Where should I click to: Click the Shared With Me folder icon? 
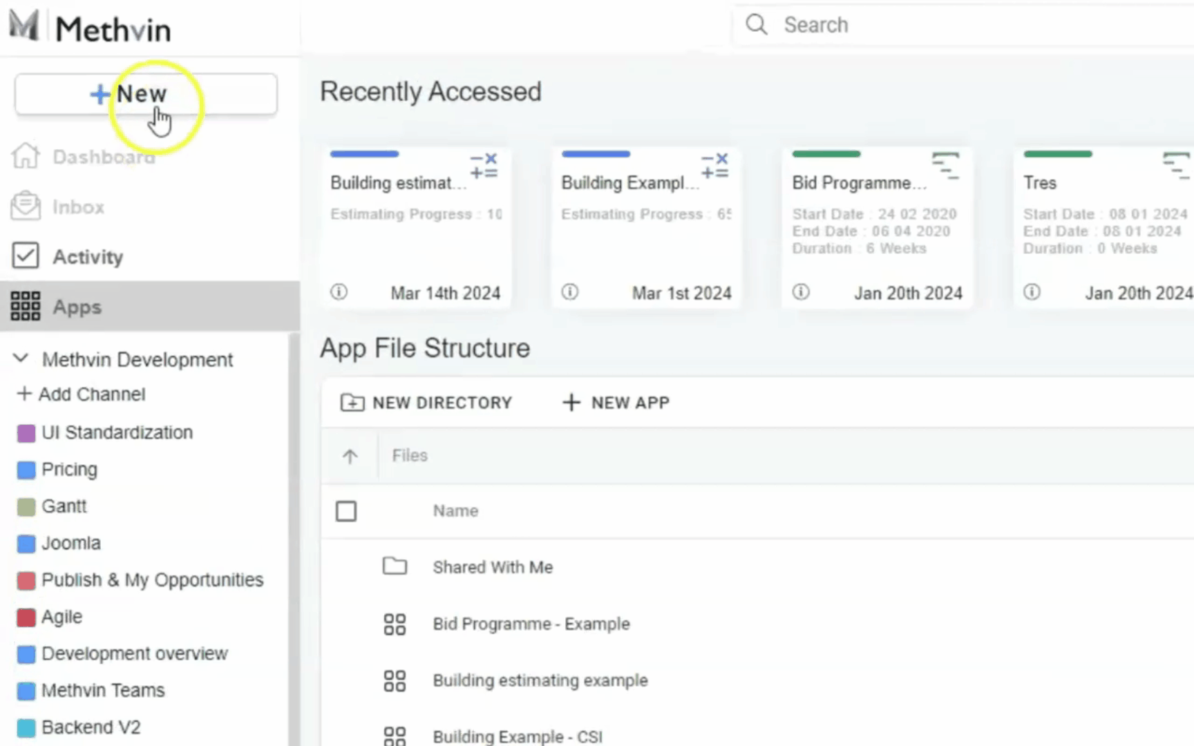[x=395, y=566]
